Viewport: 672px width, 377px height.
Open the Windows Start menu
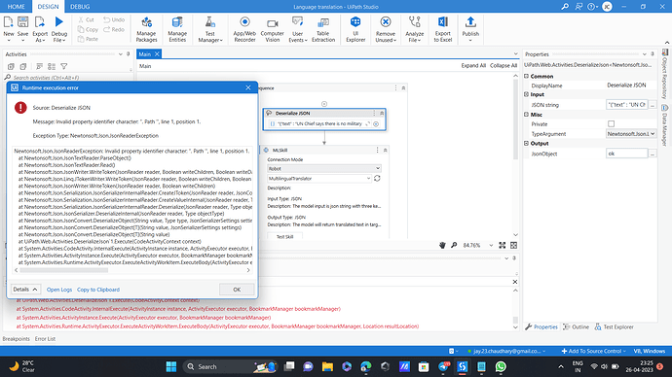click(171, 366)
